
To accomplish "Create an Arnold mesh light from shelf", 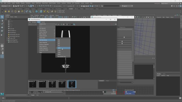I will pos(9,11).
